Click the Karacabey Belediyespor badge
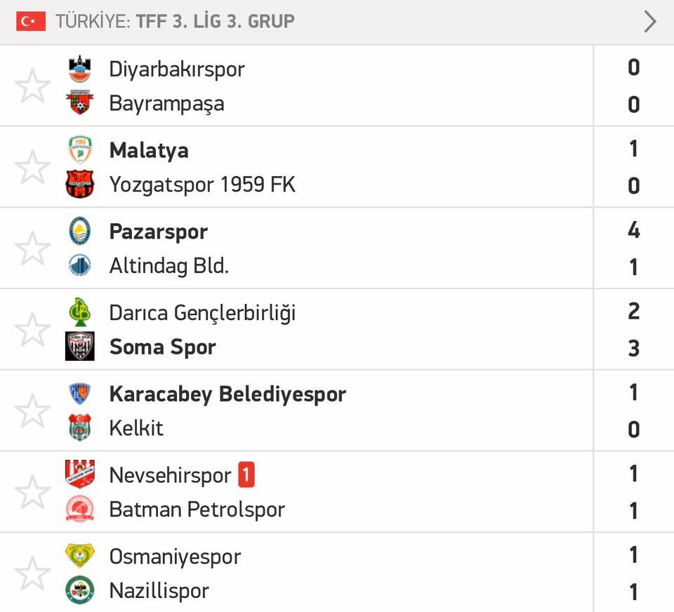 pos(80,394)
